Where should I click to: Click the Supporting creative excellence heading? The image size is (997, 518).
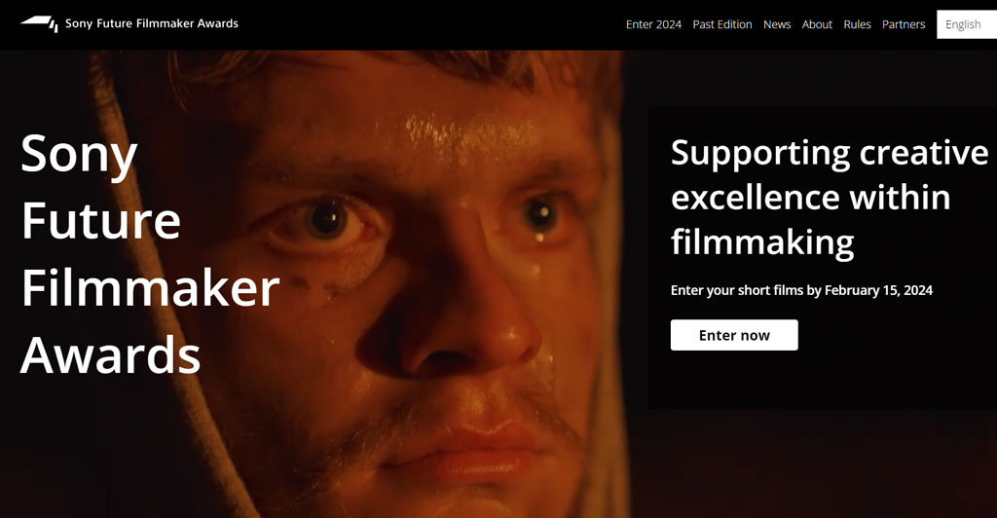[x=830, y=198]
